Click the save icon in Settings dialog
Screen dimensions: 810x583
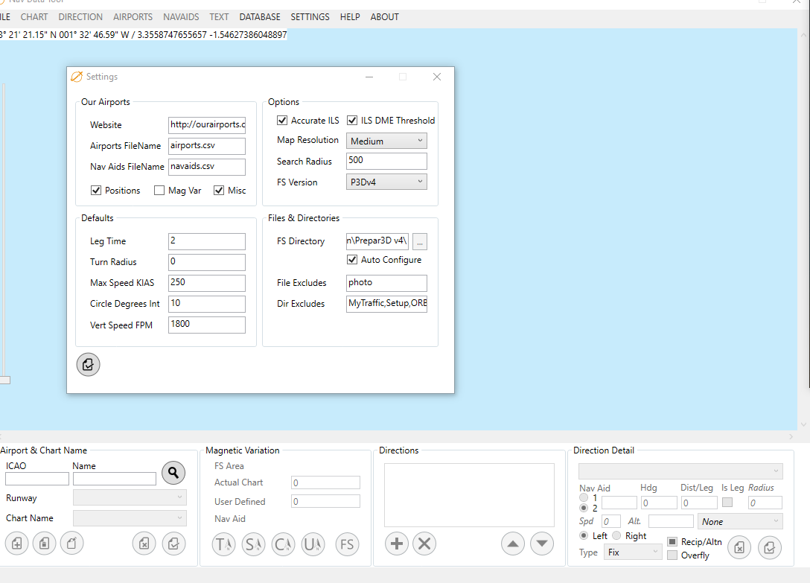pos(88,364)
